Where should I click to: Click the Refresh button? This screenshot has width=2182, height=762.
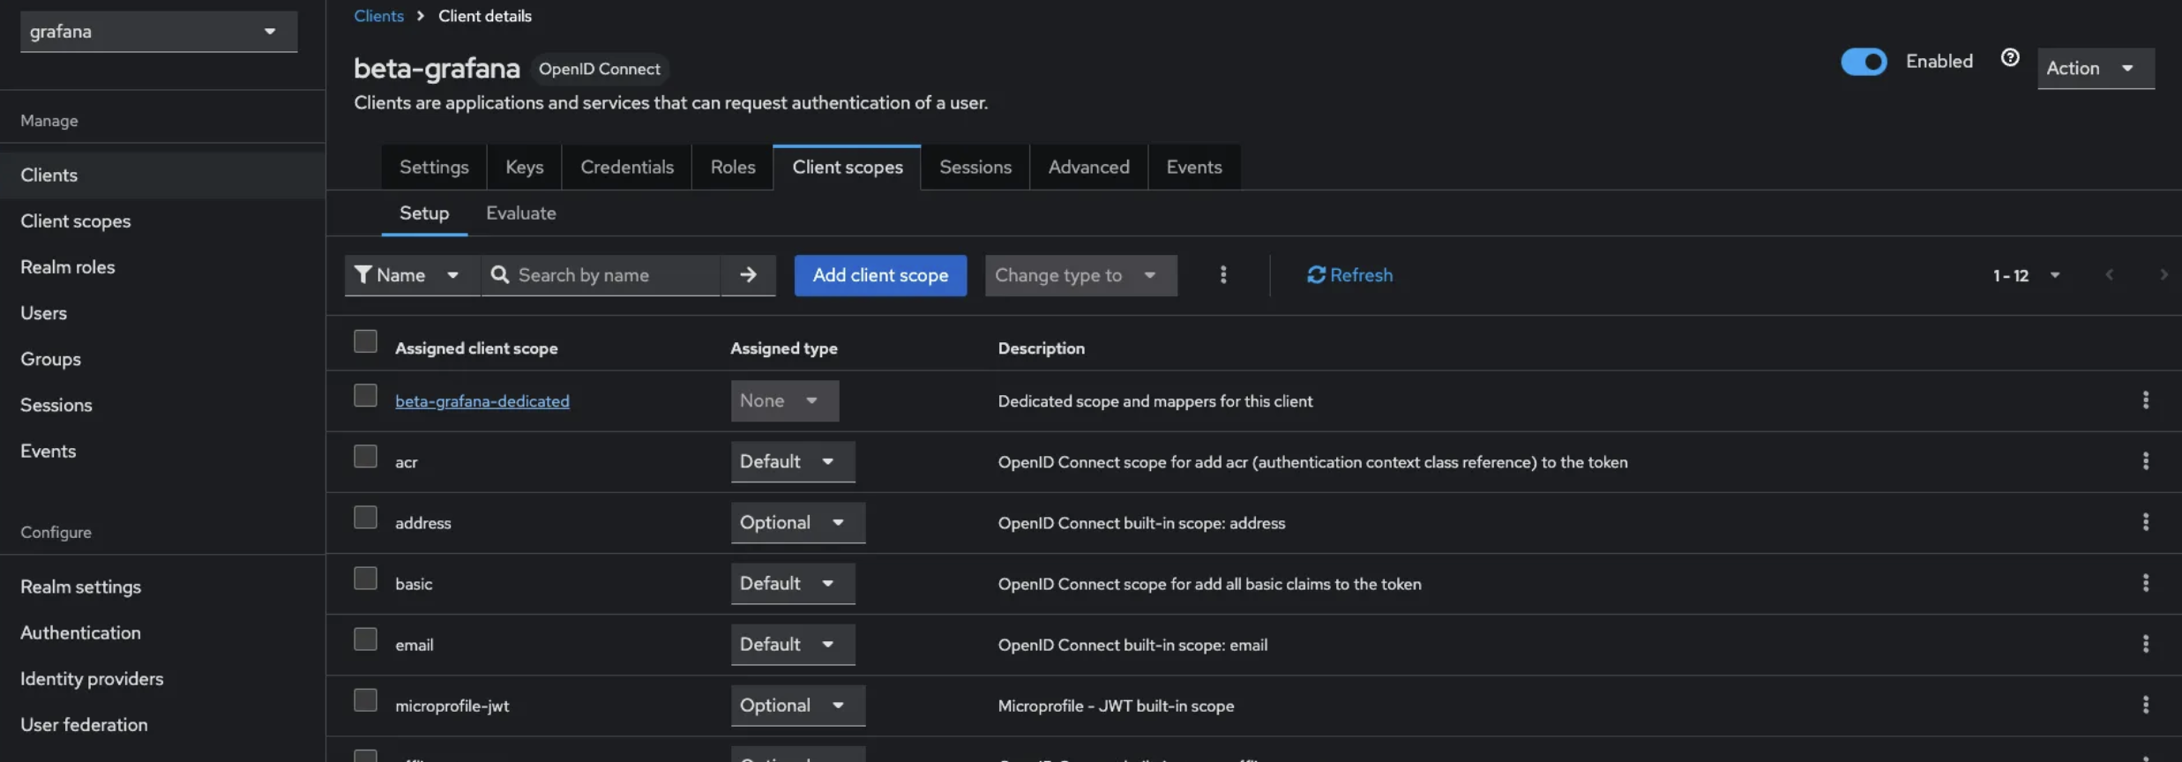(1349, 275)
